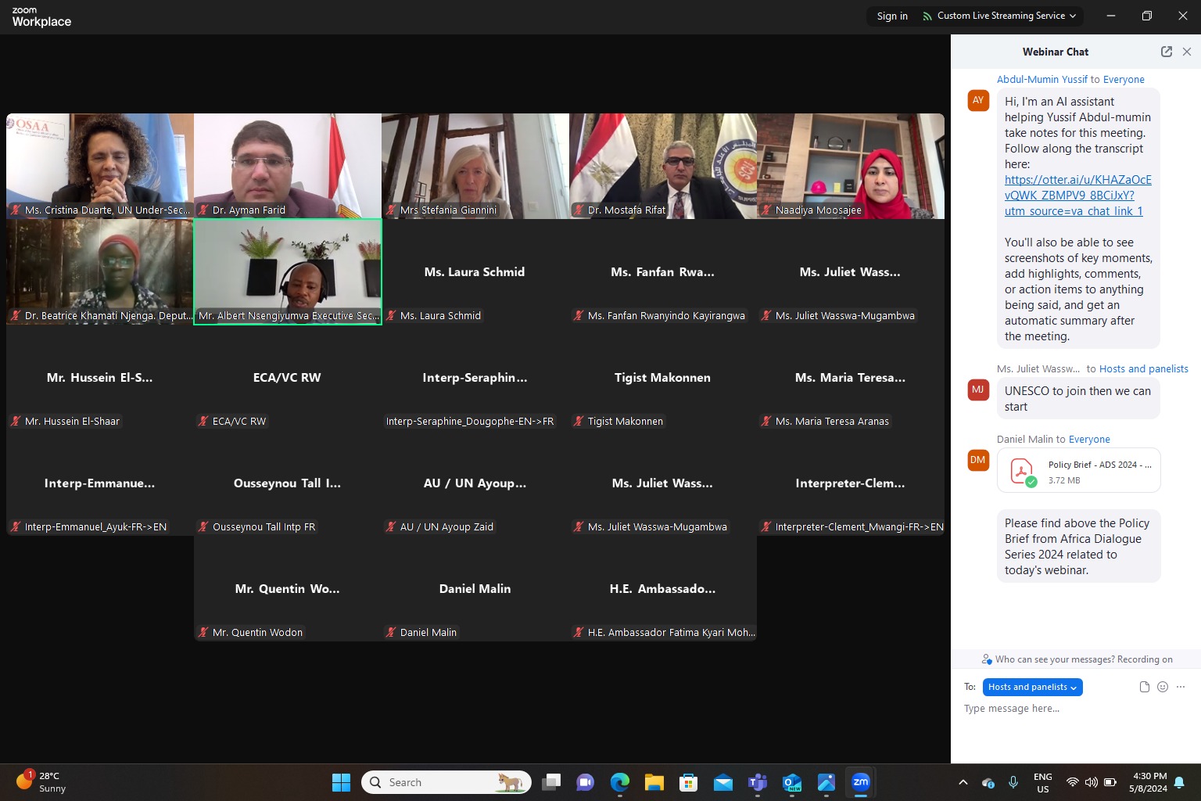1201x801 pixels.
Task: Select Mr. Albert Nsengiyumva's highlighted video tile
Action: [288, 271]
